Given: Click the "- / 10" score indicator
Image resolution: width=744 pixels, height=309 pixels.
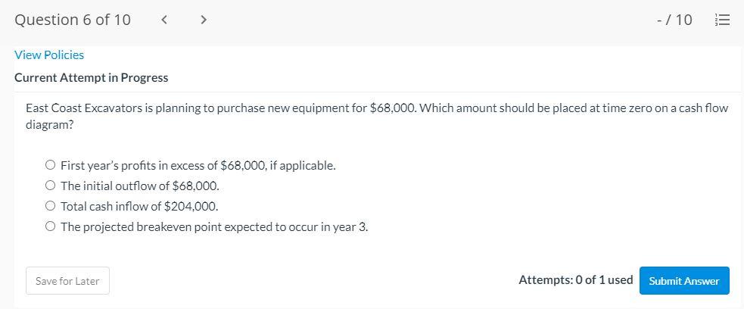Looking at the screenshot, I should 674,20.
